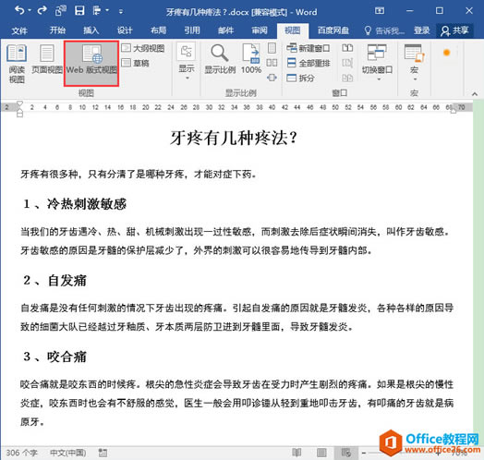
Task: Click the web layout icon in status bar
Action: click(346, 453)
